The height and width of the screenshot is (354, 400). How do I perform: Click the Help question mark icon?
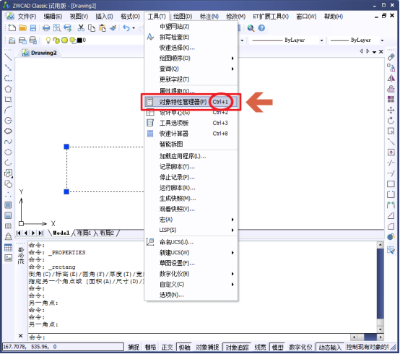261,28
